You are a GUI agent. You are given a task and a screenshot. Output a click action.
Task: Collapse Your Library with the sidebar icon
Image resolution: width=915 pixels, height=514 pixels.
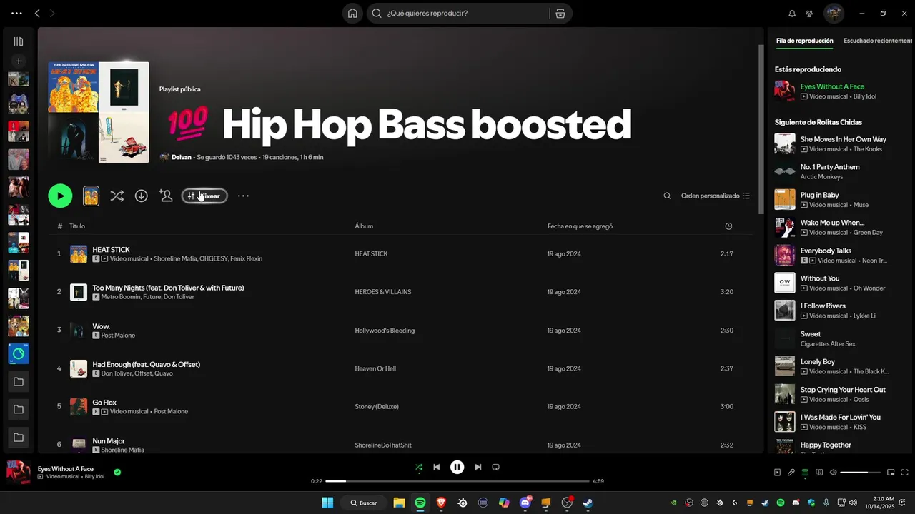click(x=19, y=41)
